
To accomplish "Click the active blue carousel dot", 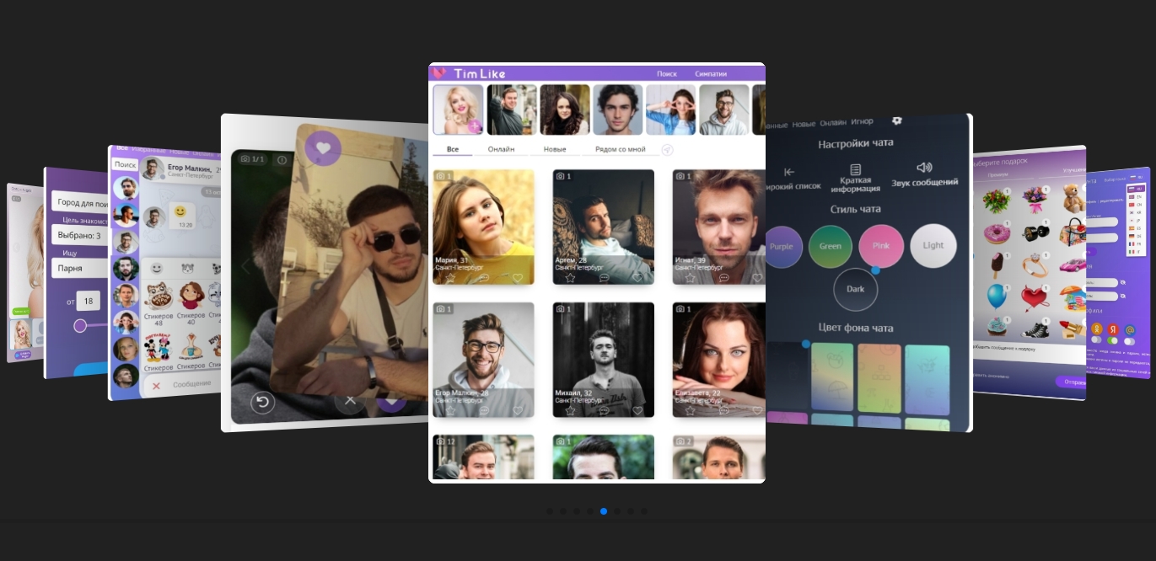I will point(604,511).
